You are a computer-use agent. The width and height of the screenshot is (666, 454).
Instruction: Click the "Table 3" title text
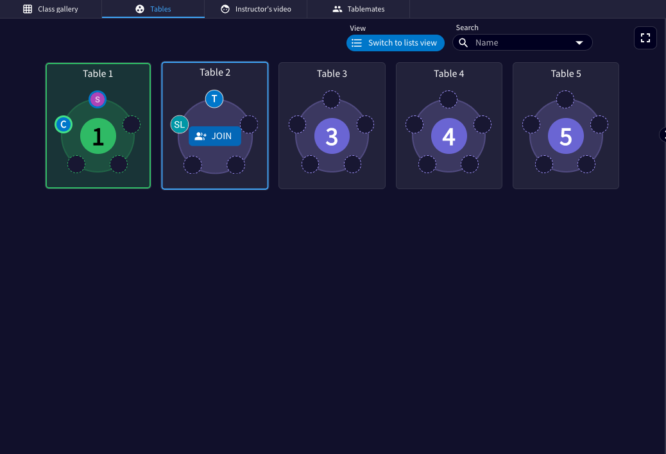(x=332, y=73)
